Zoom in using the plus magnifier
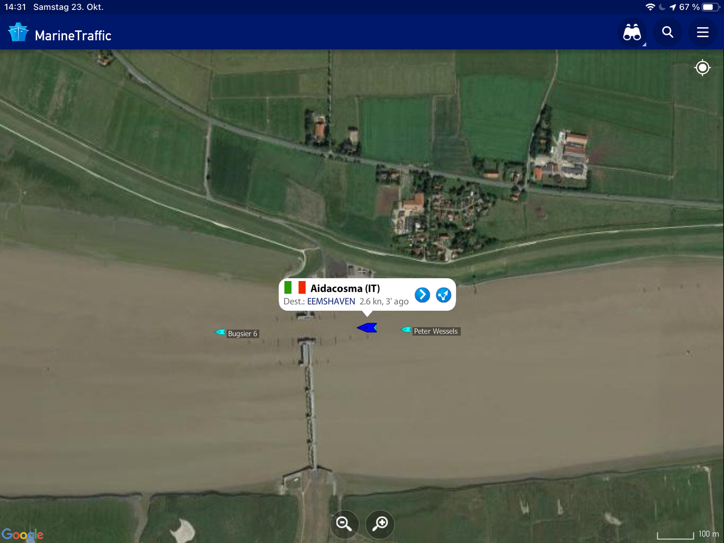Screen dimensions: 724x543 pyautogui.click(x=380, y=524)
